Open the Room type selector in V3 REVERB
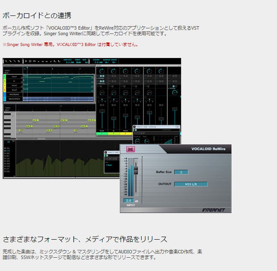 click(x=109, y=165)
